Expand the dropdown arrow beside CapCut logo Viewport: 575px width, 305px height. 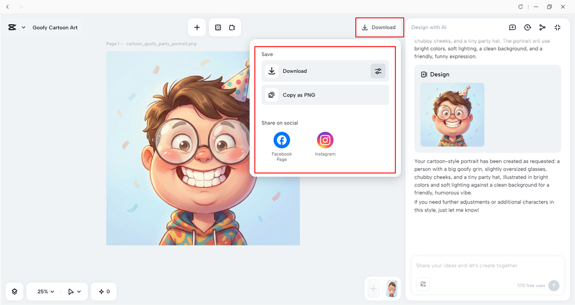coord(23,27)
